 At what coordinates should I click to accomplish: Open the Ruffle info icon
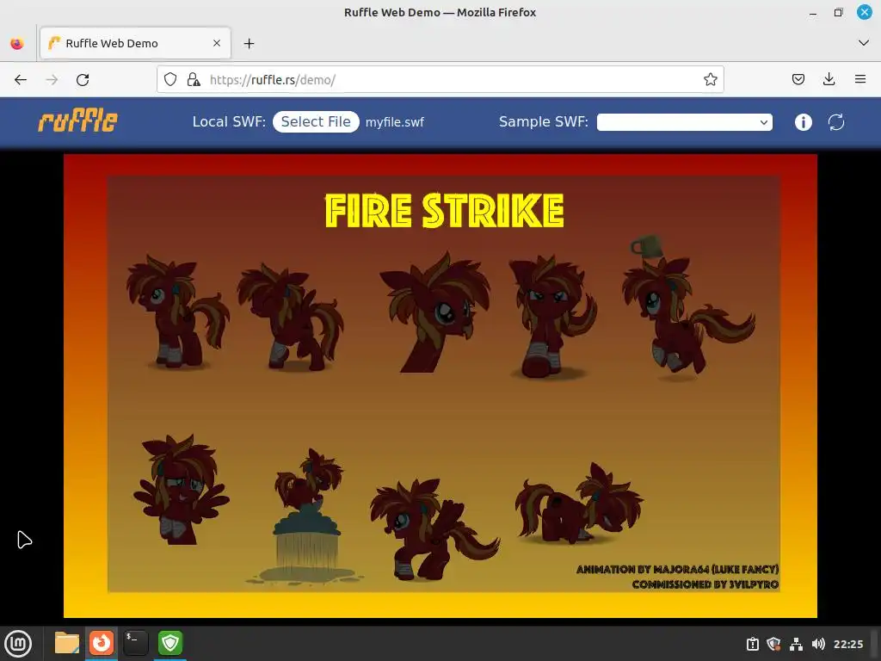(803, 122)
